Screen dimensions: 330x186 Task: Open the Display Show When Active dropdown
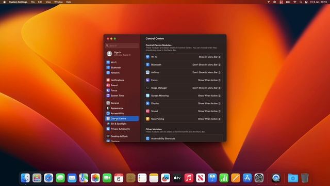coord(209,103)
